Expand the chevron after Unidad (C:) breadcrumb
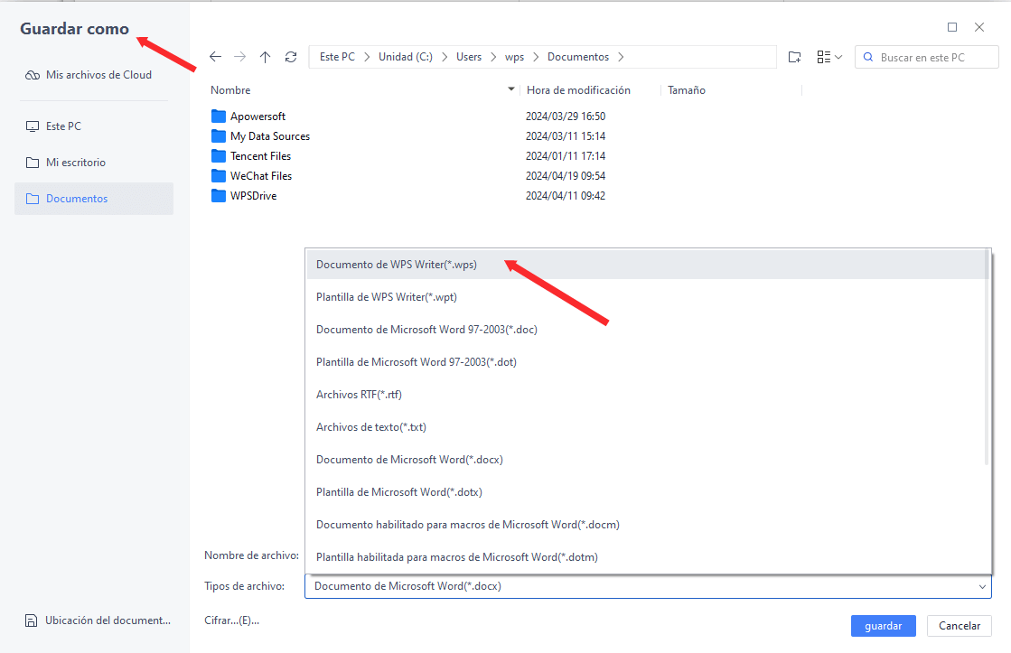This screenshot has width=1011, height=653. tap(445, 57)
